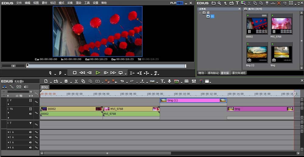The height and width of the screenshot is (157, 304).
Task: Mute audio on the 1 VA track
Action: click(x=30, y=114)
